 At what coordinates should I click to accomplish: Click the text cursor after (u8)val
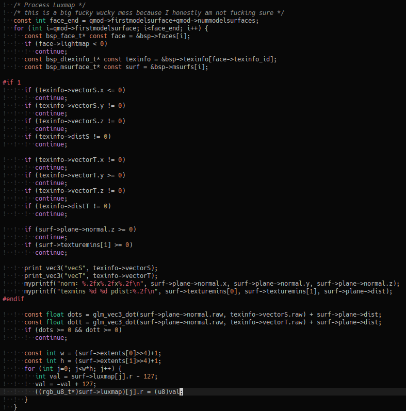tap(182, 392)
